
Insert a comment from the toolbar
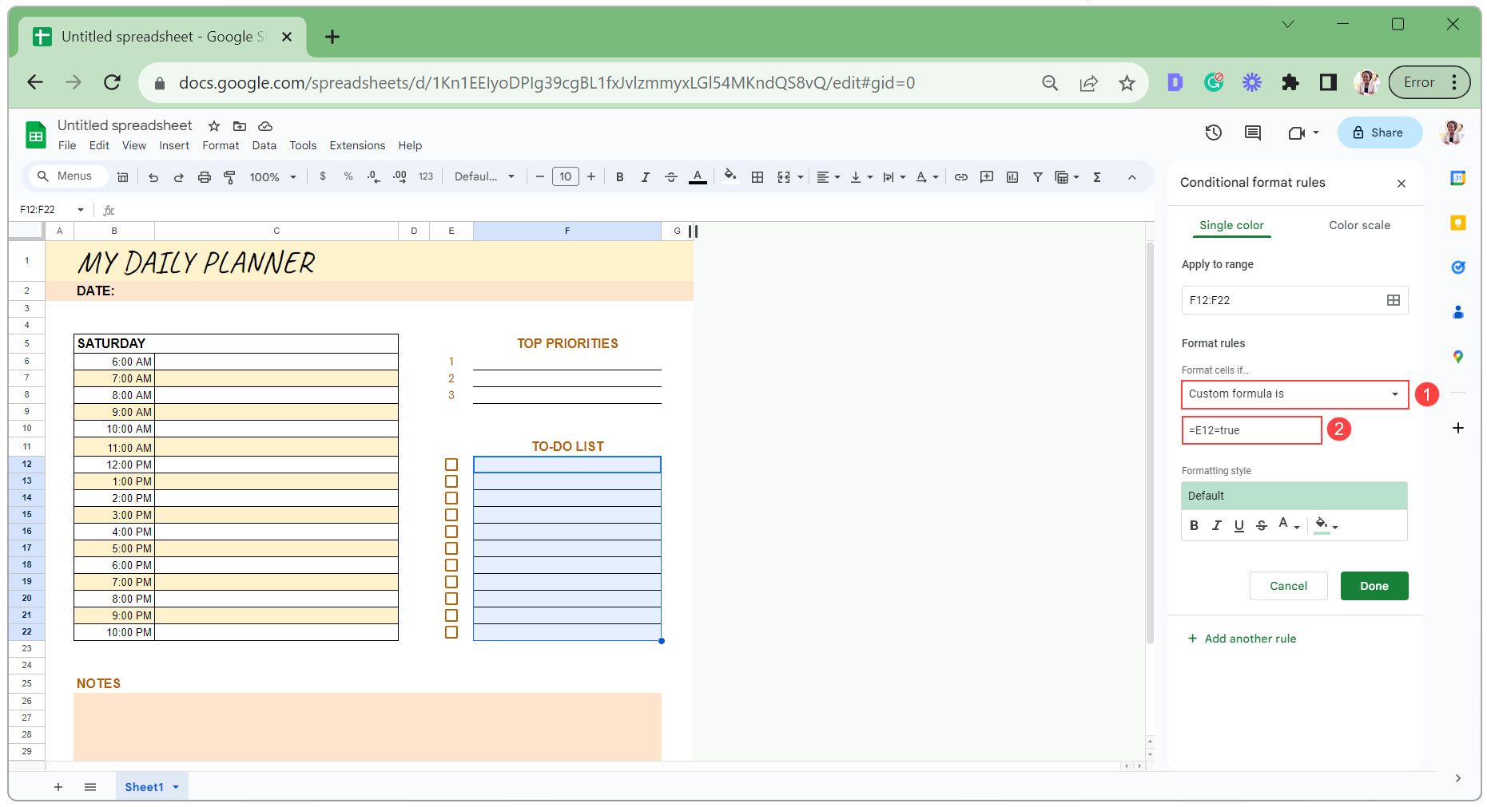986,176
